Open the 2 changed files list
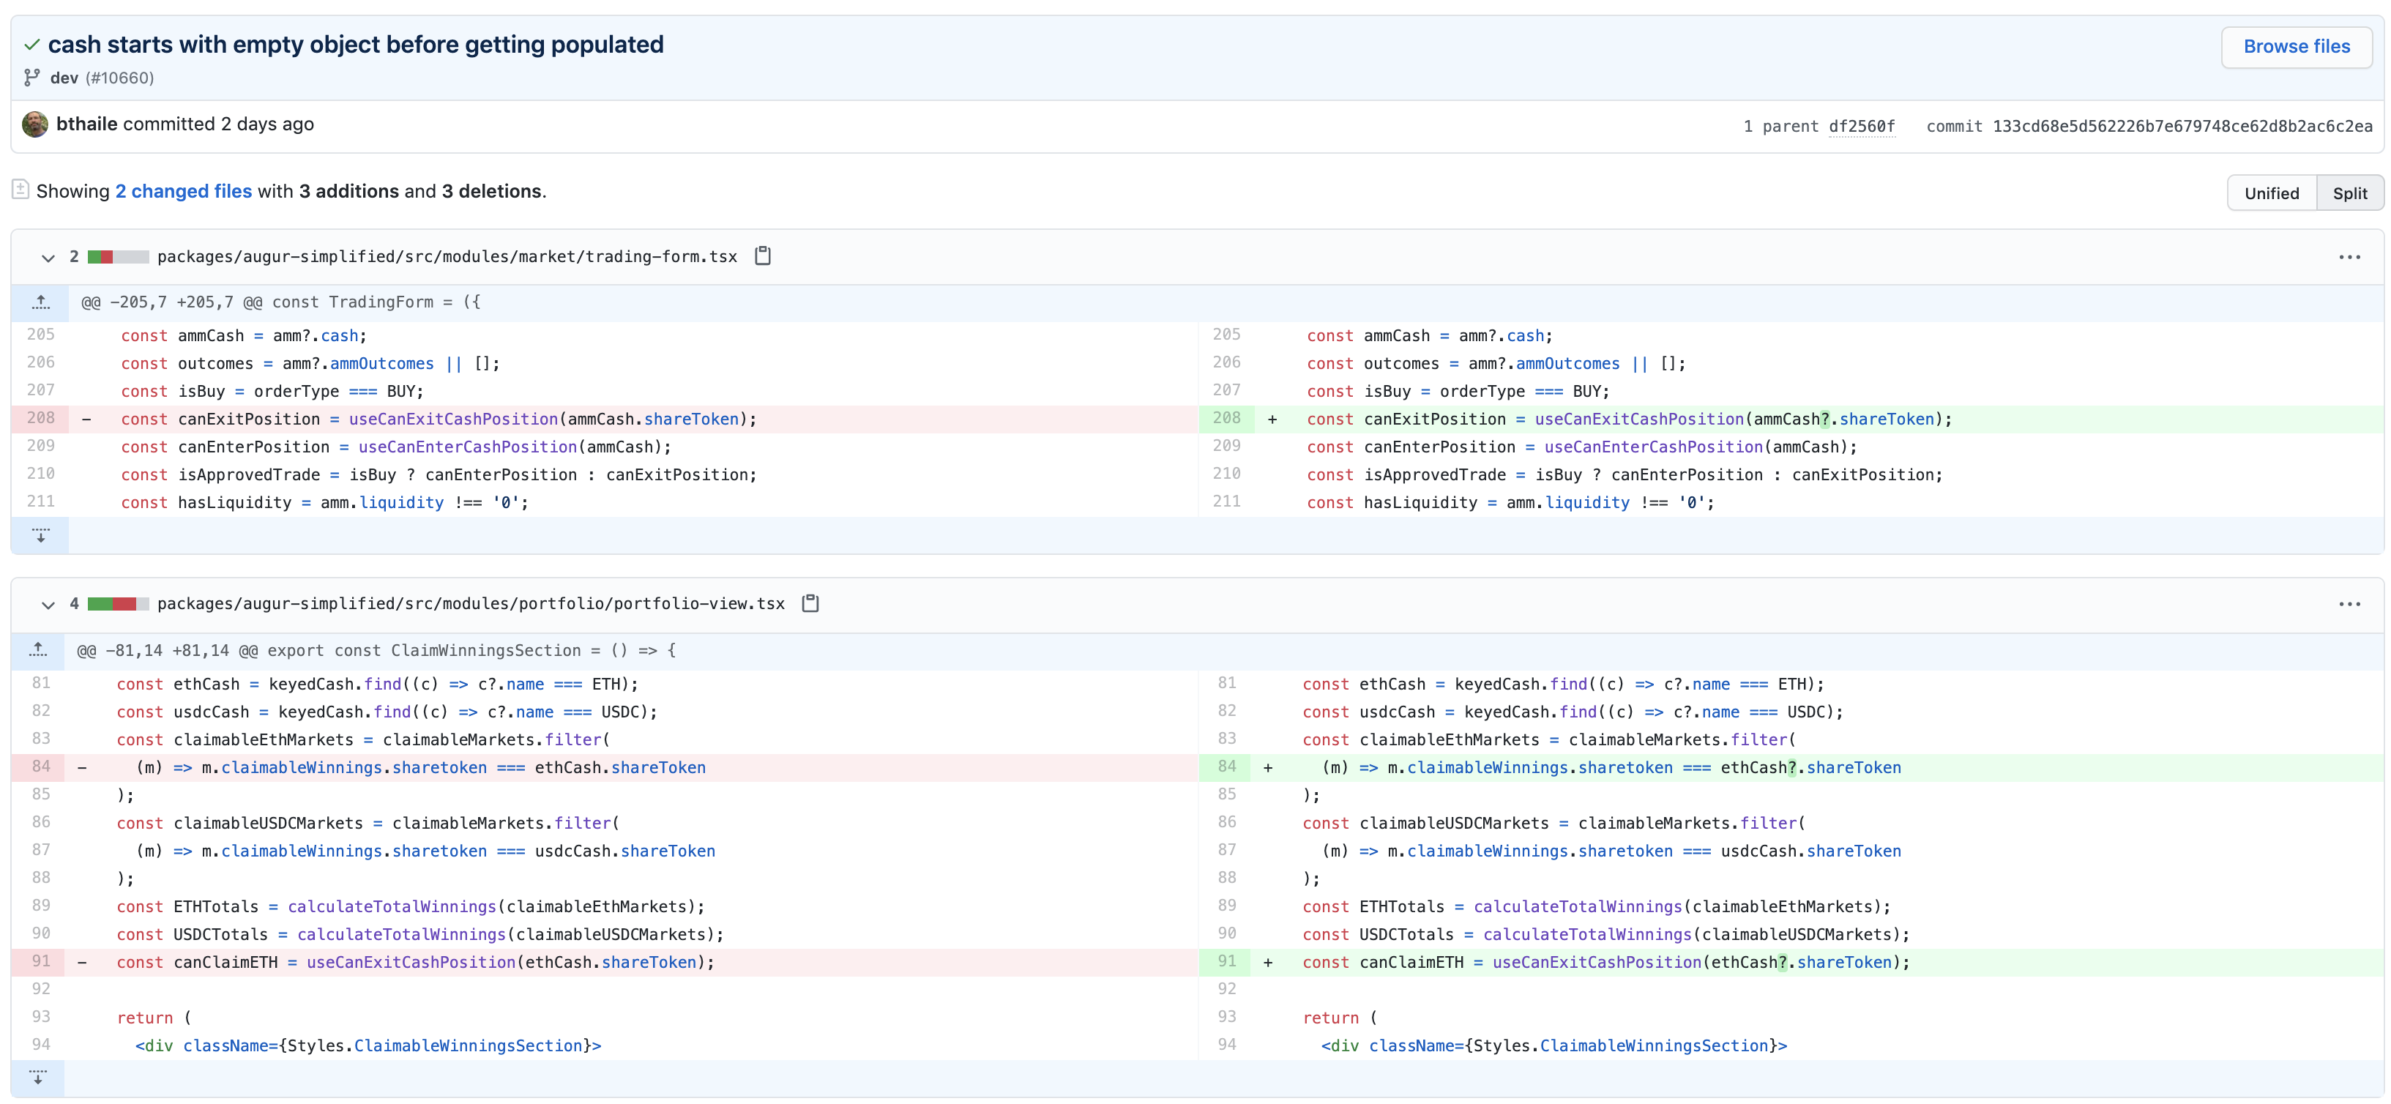This screenshot has width=2391, height=1104. (184, 191)
